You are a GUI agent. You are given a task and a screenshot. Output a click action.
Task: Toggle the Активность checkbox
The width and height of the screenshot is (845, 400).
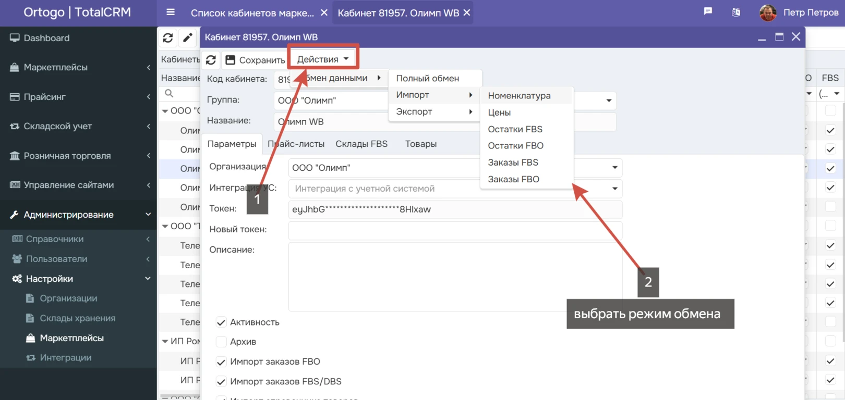coord(221,322)
